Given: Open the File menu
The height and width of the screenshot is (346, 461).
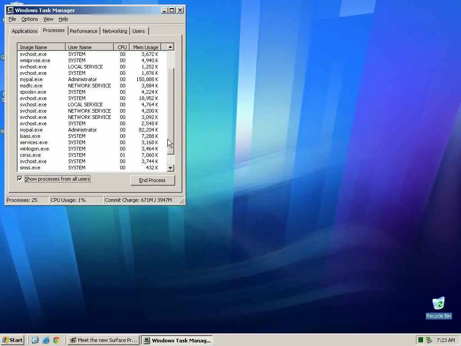Looking at the screenshot, I should 12,19.
